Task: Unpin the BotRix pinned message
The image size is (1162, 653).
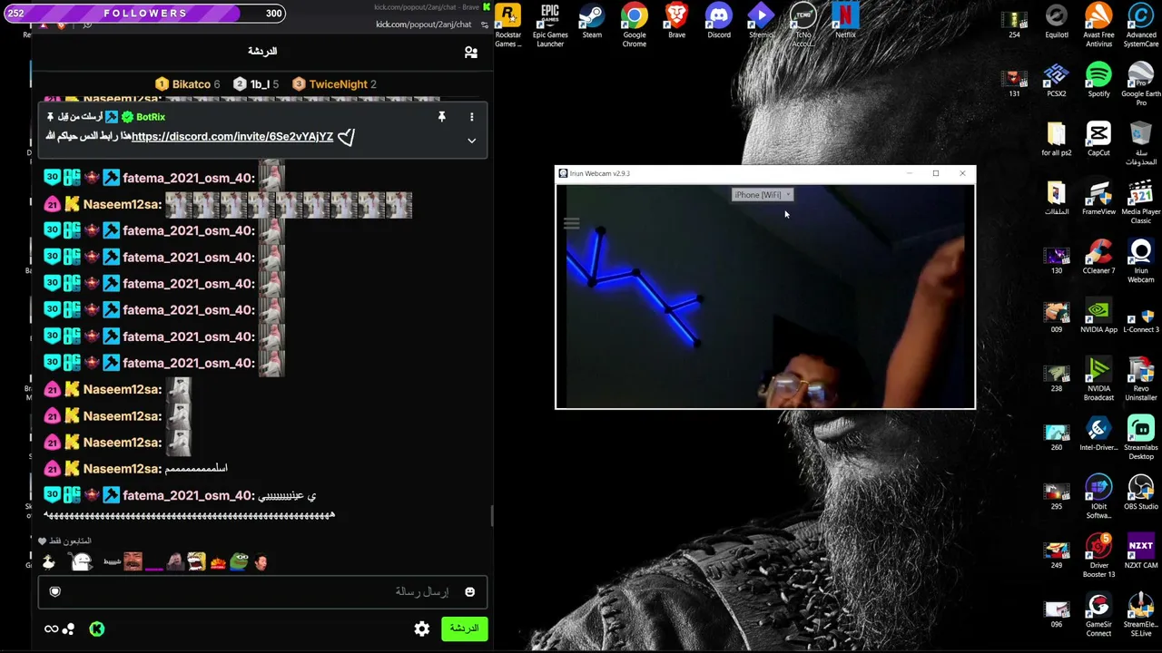Action: click(441, 117)
